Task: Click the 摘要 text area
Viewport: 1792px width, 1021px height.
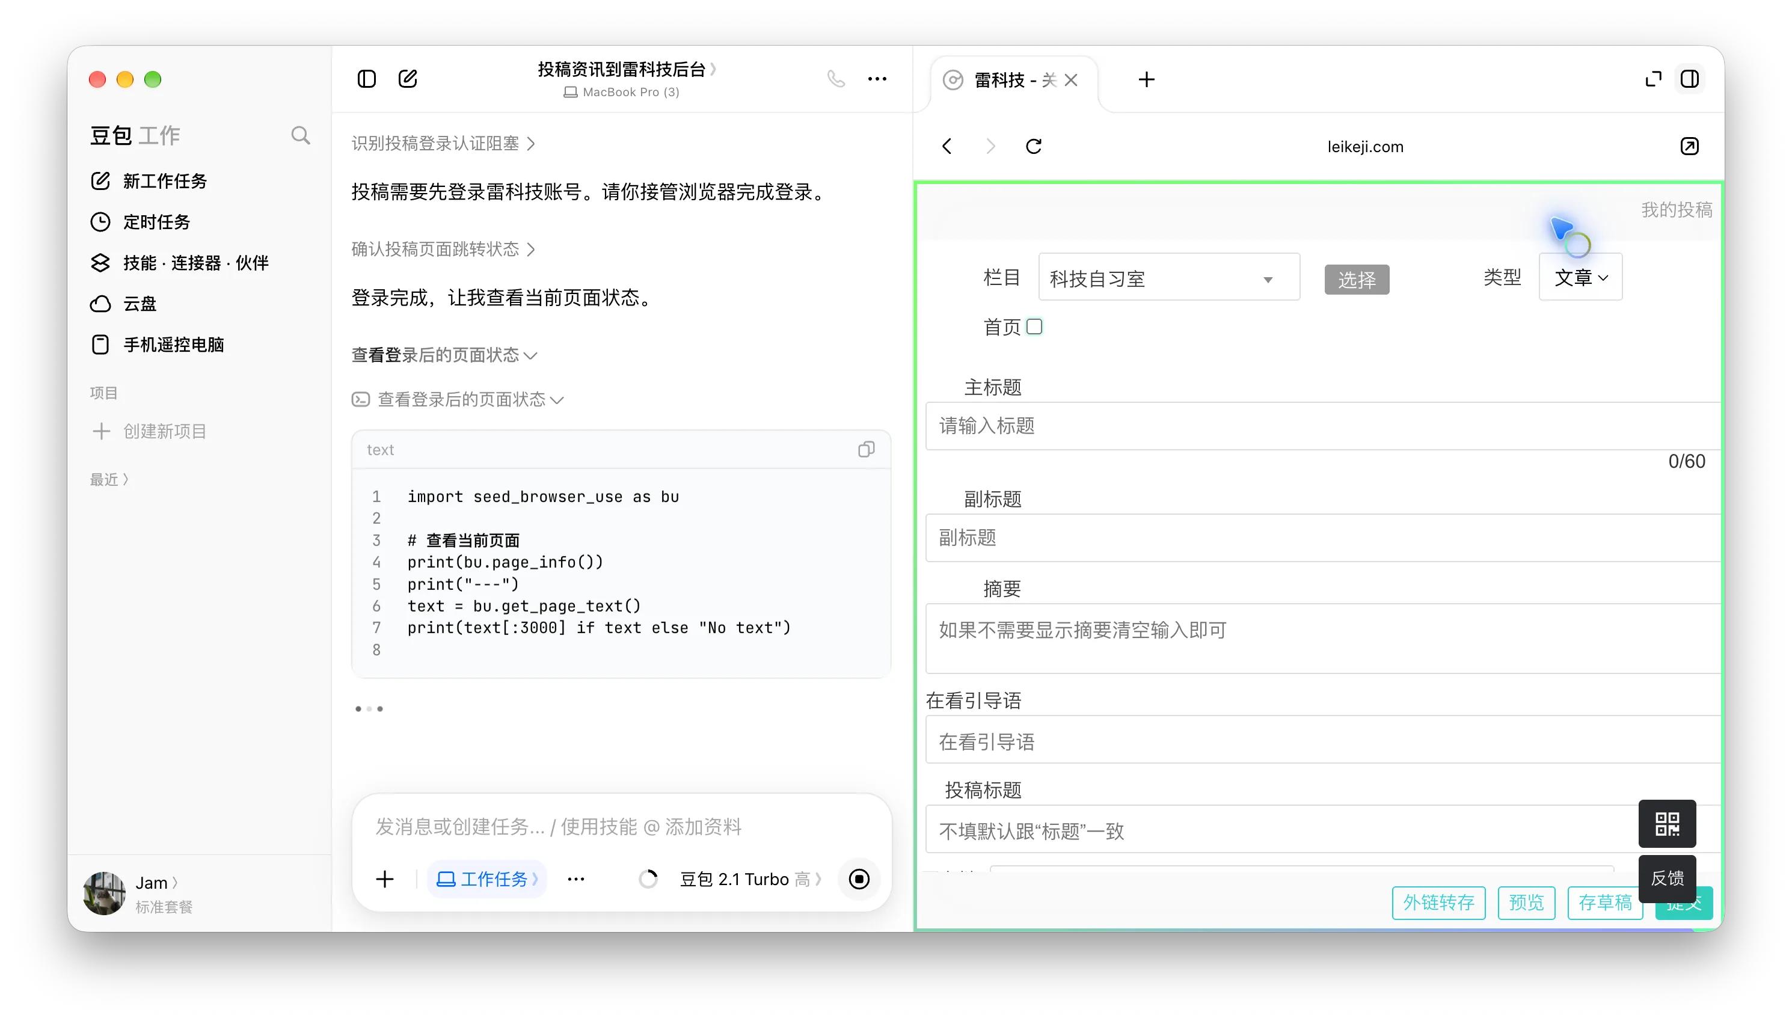Action: point(1322,638)
